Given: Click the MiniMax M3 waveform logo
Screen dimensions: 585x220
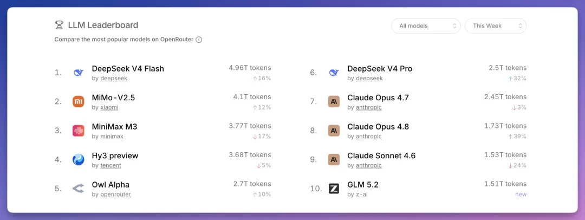Looking at the screenshot, I should pyautogui.click(x=79, y=131).
